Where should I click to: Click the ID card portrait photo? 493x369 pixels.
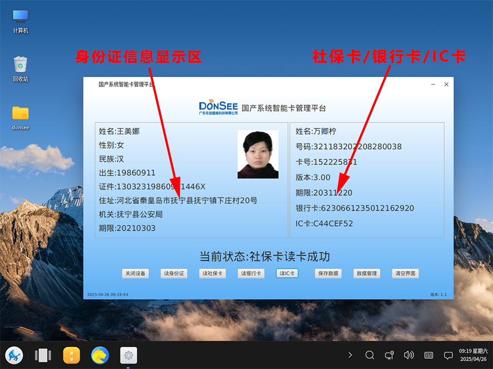[x=258, y=154]
